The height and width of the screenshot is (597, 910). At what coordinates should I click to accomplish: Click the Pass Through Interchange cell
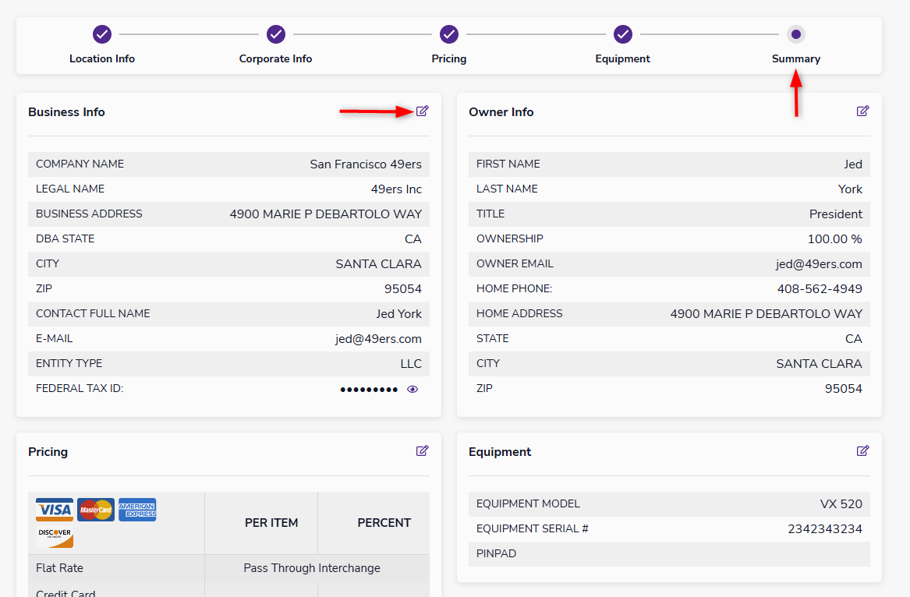tap(312, 568)
